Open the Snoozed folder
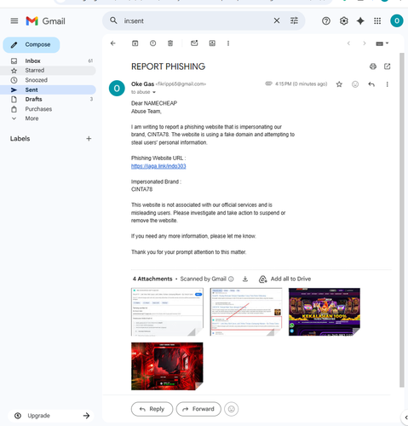The width and height of the screenshot is (408, 426). (x=48, y=80)
